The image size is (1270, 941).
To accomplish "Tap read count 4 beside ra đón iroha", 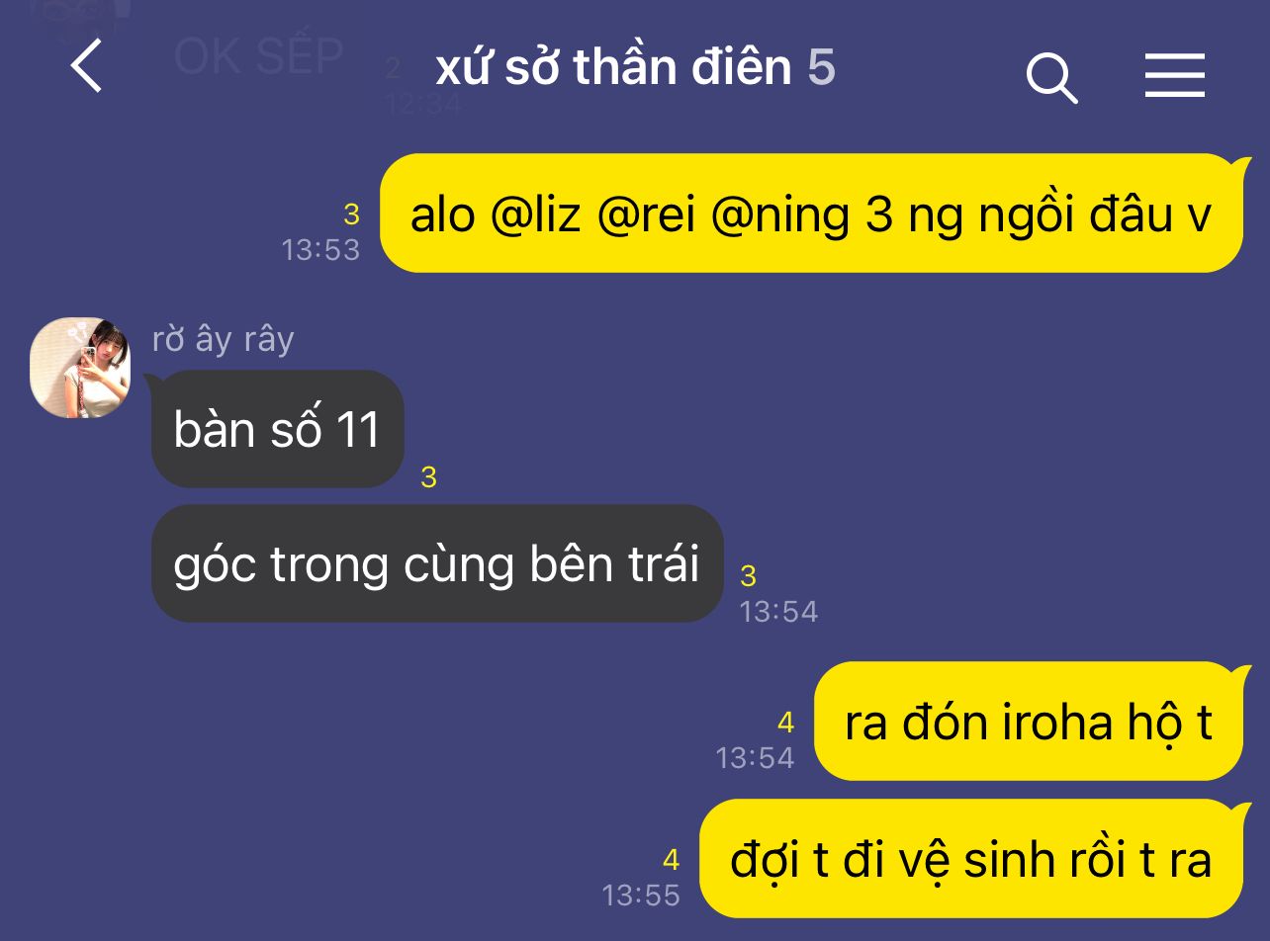I will 785,724.
